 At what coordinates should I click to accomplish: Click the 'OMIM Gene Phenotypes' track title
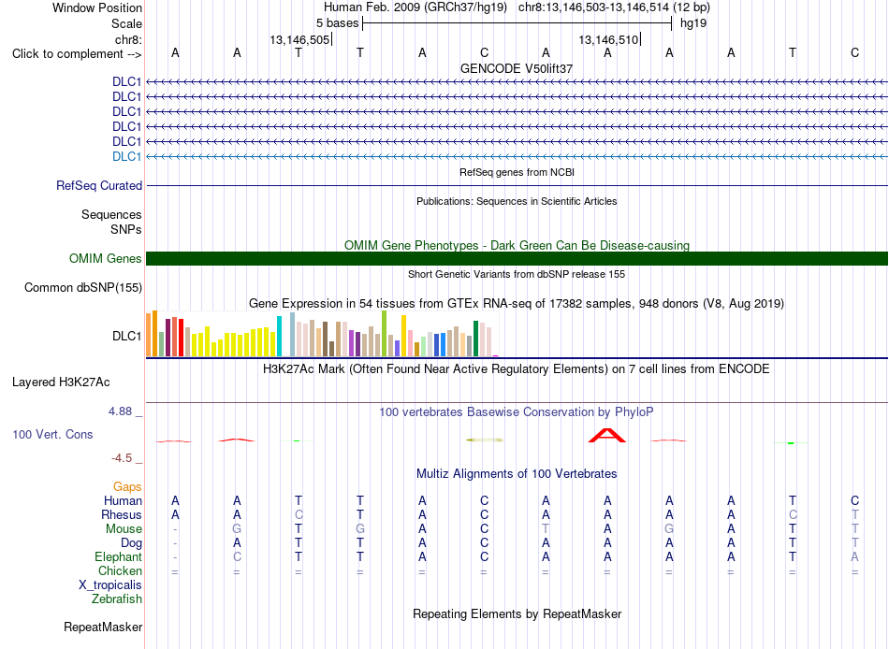click(x=517, y=245)
